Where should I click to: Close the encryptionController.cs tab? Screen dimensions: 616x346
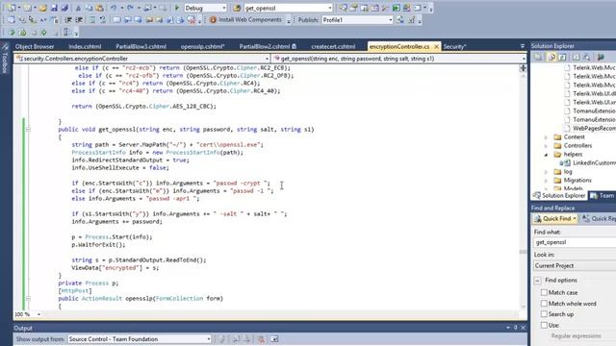tap(436, 47)
